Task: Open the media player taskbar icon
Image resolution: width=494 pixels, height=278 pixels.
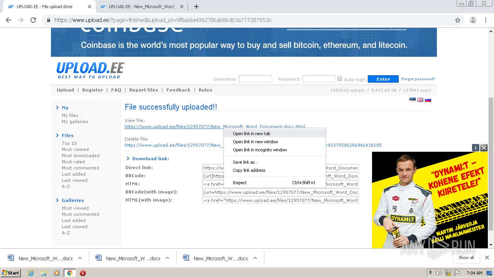Action: (x=56, y=273)
